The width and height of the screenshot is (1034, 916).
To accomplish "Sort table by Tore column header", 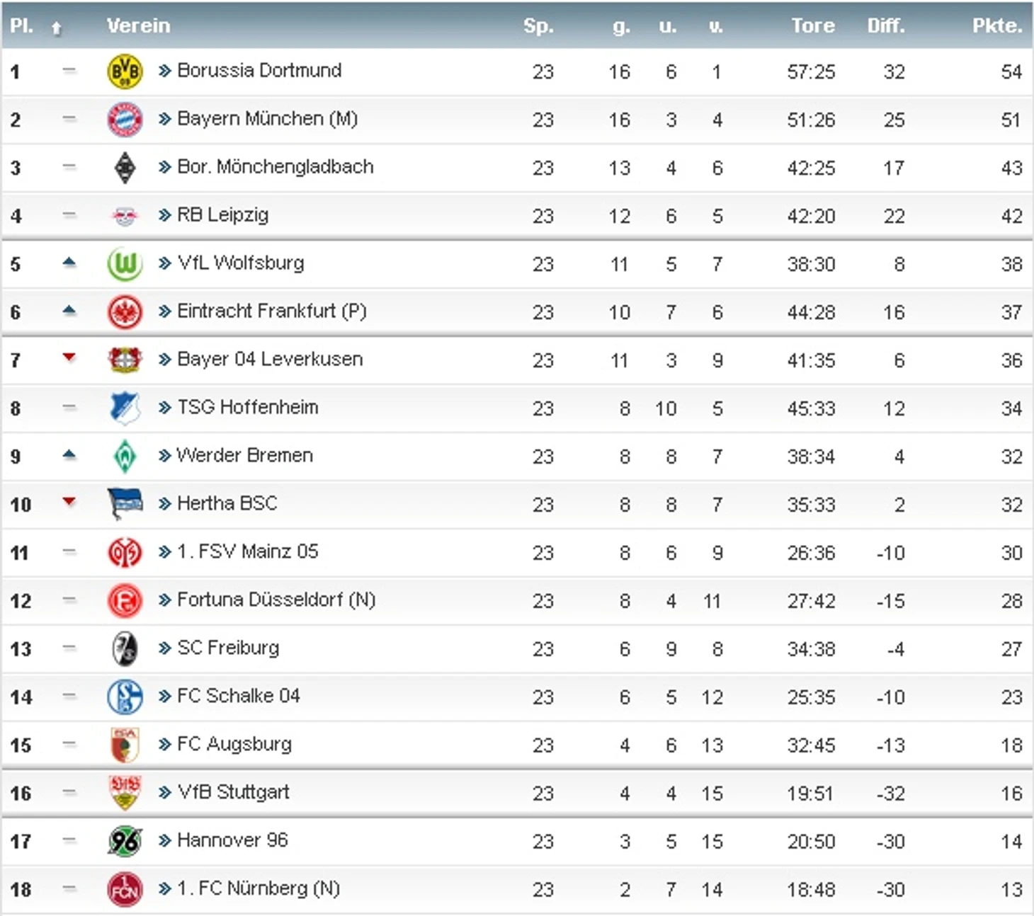I will pyautogui.click(x=813, y=25).
